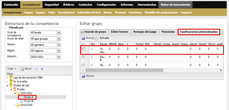The width and height of the screenshot is (229, 110).
Task: Collapse Prueba de liga node
Action: click(7, 85)
